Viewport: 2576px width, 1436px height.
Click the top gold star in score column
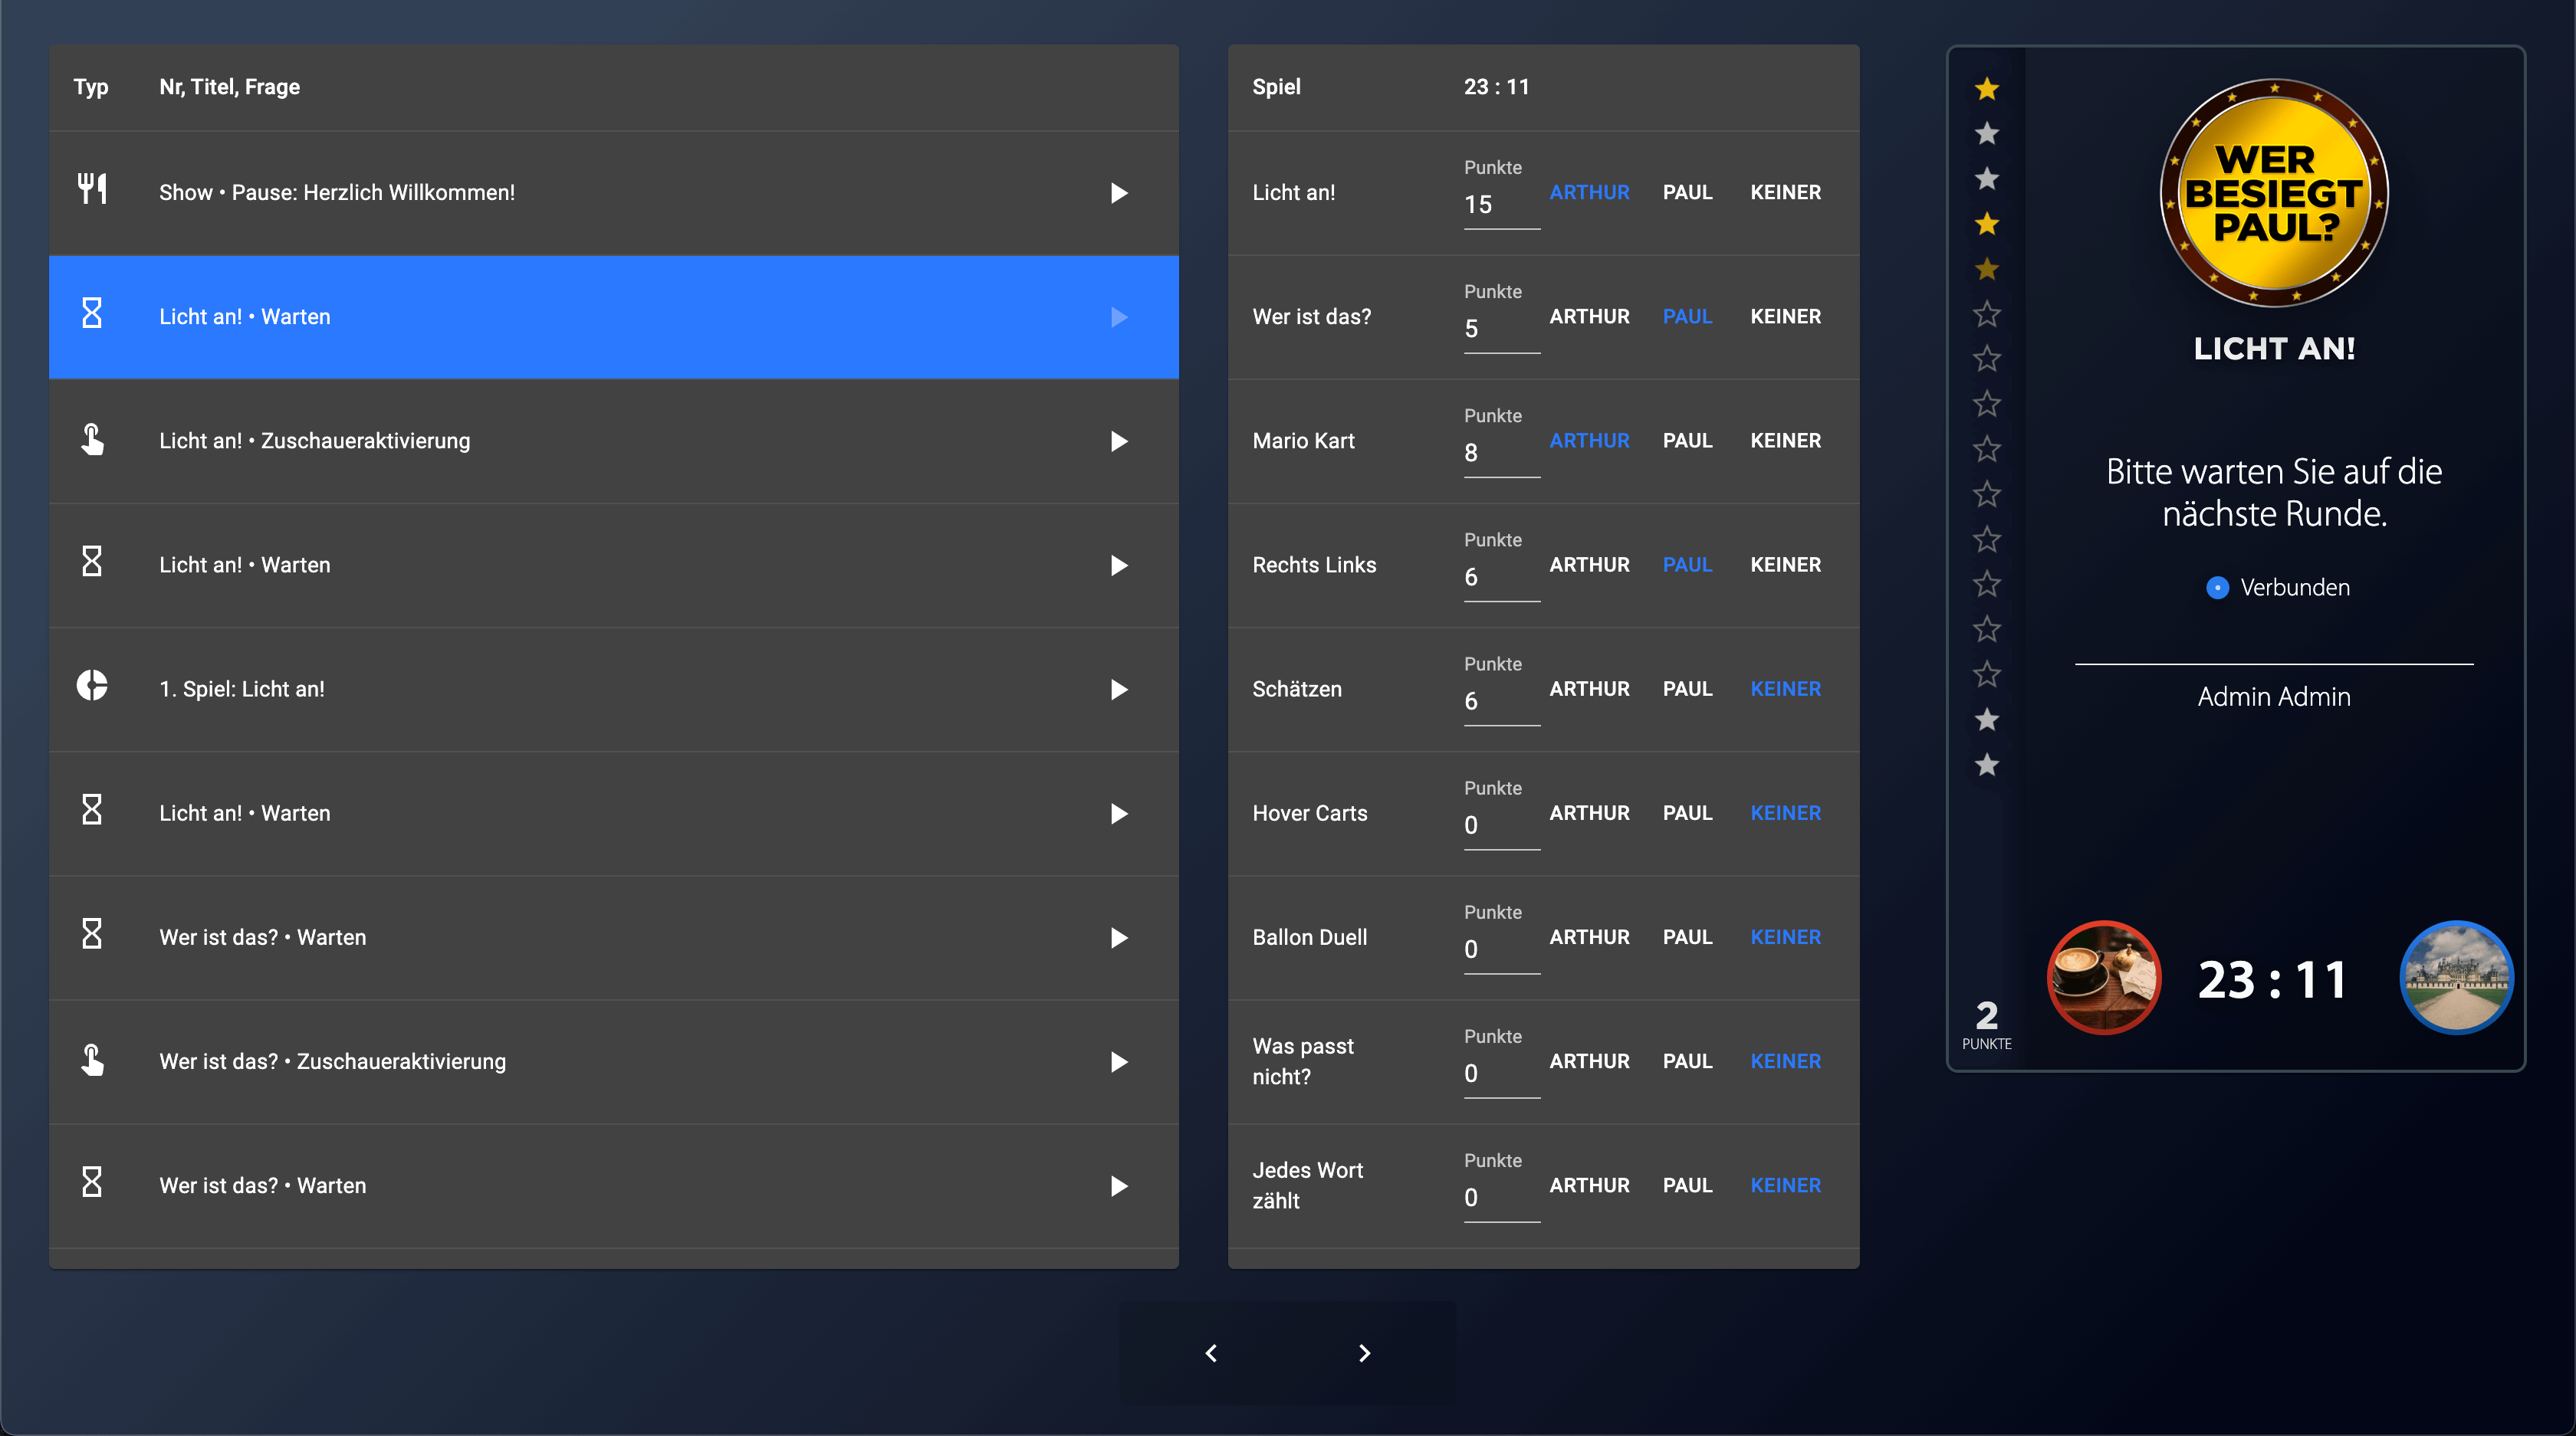pyautogui.click(x=1986, y=89)
